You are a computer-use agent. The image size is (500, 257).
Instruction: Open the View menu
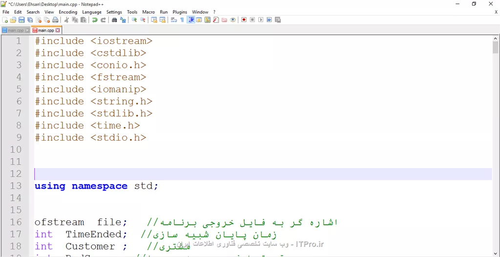49,12
